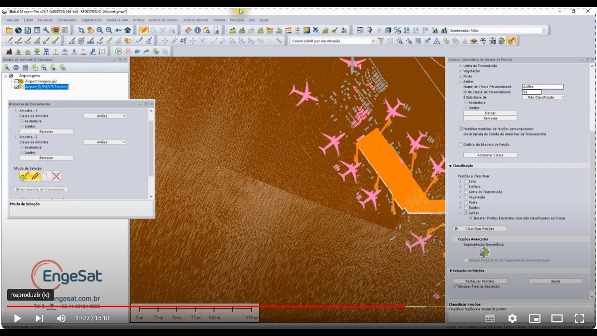Open the Camada menu
Screen dimensions: 597x336
[x=219, y=20]
